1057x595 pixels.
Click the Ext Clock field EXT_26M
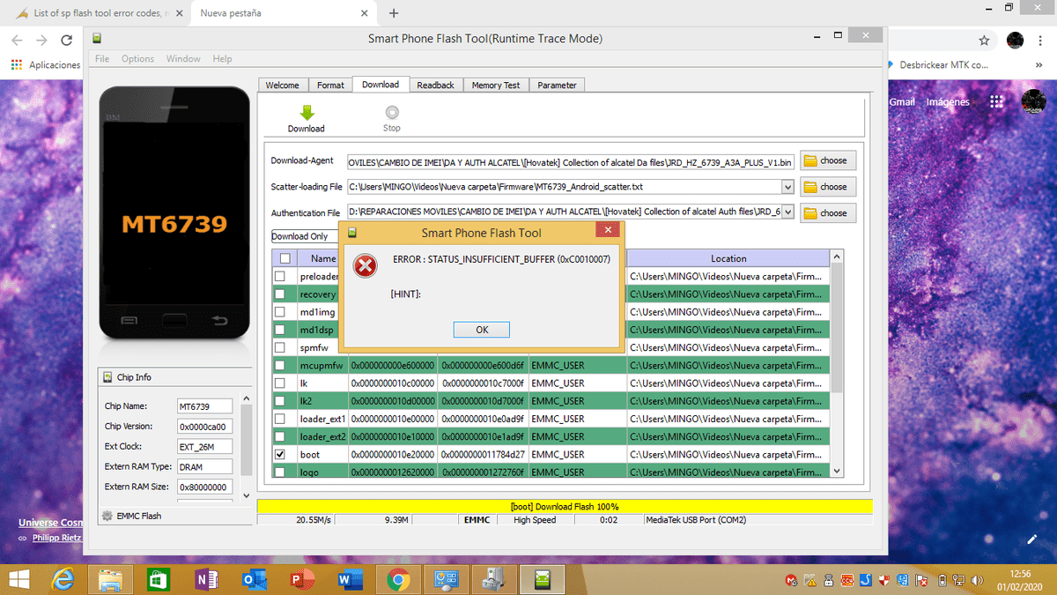pos(204,447)
